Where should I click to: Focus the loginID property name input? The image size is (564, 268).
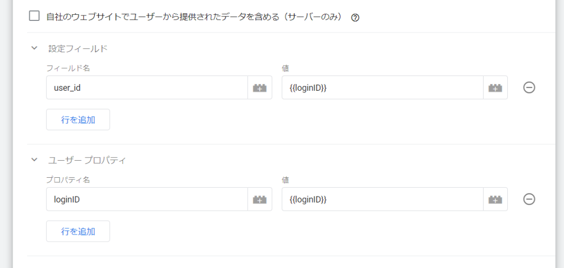[x=147, y=199]
